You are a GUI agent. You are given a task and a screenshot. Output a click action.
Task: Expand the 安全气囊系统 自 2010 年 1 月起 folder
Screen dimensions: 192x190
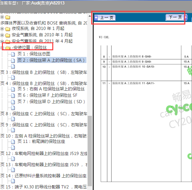(x=2, y=35)
